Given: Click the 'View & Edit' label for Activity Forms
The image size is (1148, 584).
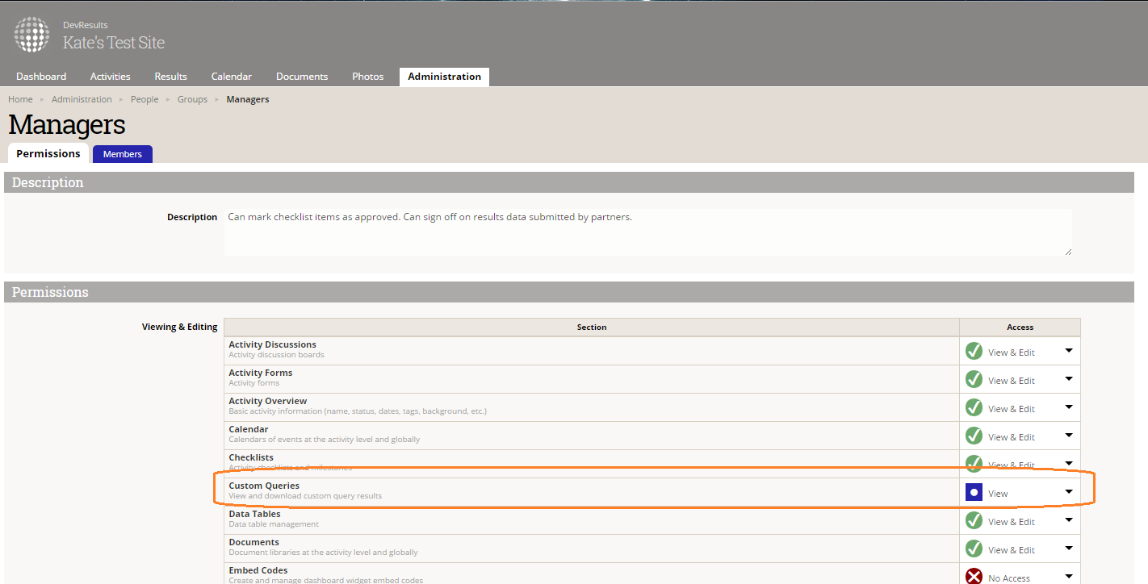Looking at the screenshot, I should 1012,381.
